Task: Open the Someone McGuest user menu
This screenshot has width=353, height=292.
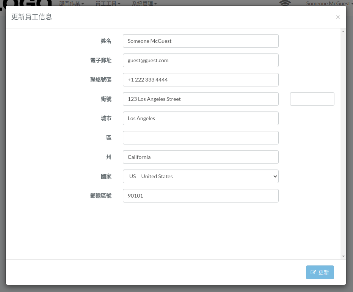Action: (x=329, y=3)
